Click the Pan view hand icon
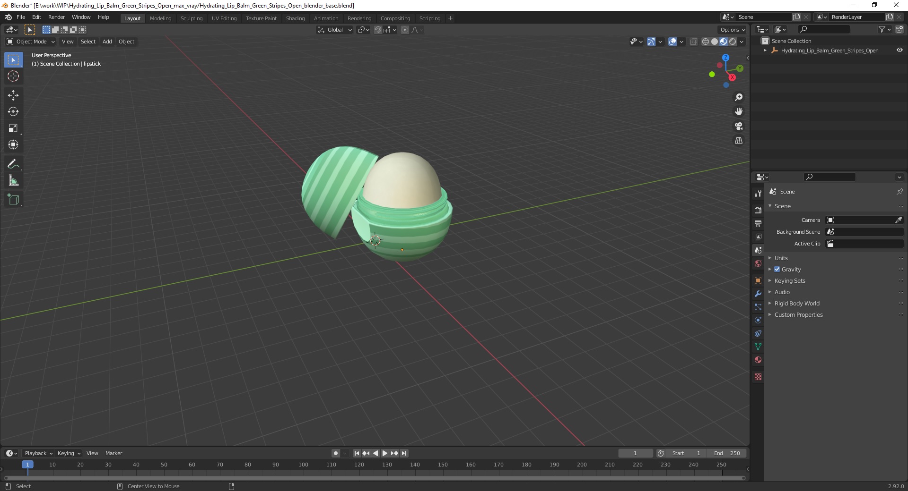Image resolution: width=908 pixels, height=491 pixels. pos(739,111)
